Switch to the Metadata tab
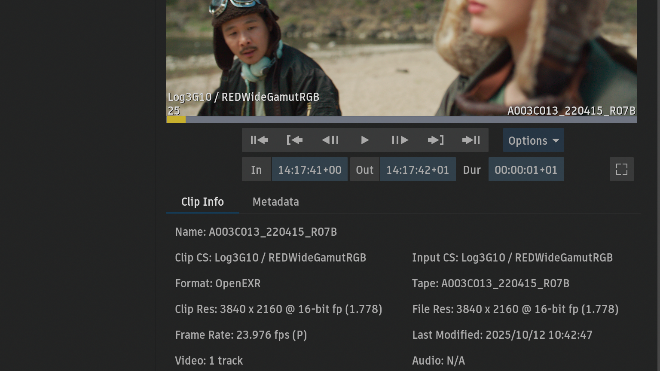Viewport: 660px width, 371px height. (275, 202)
